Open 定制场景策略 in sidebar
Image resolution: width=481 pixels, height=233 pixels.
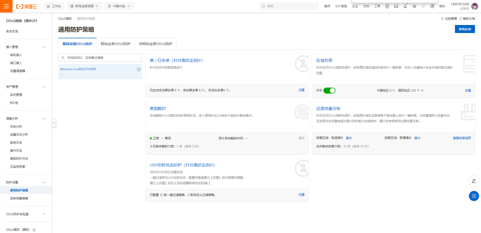pyautogui.click(x=19, y=198)
